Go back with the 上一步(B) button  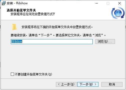coord(66,84)
